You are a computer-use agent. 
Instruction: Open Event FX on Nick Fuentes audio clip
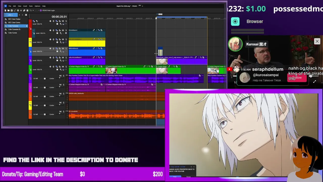200,76
